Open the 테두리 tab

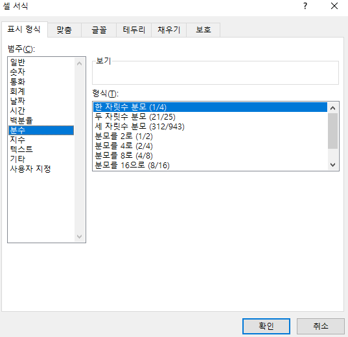pyautogui.click(x=134, y=30)
